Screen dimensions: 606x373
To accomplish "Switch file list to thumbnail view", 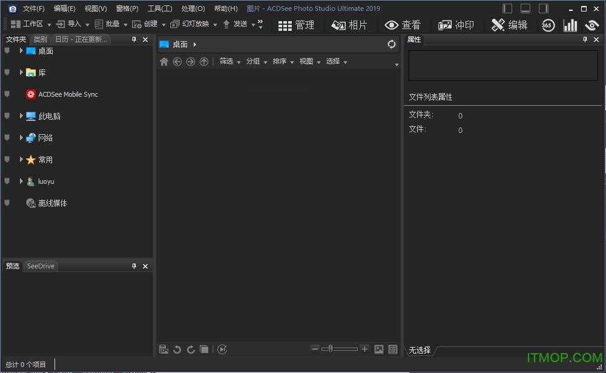I will pos(379,349).
